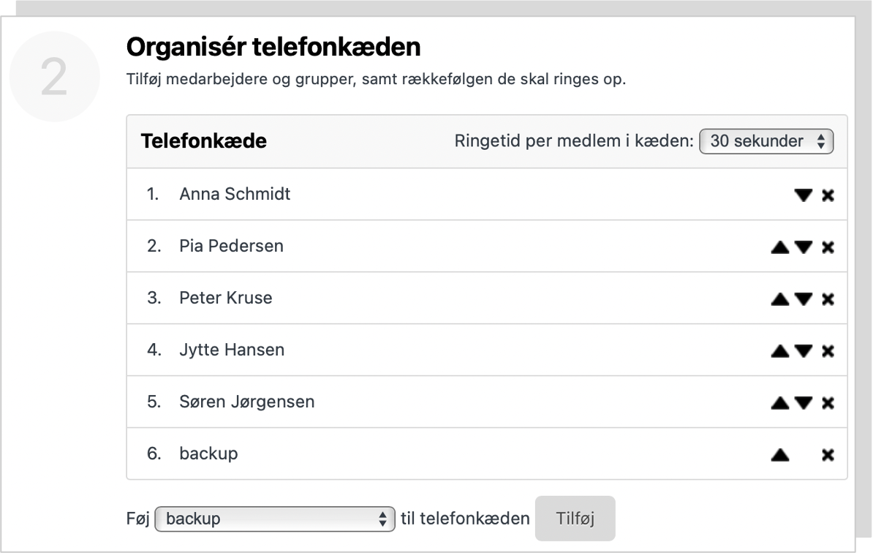
Task: Change 30 sekunder to another ring time
Action: click(766, 141)
